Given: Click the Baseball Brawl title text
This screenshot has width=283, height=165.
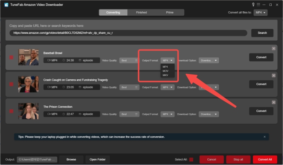Looking at the screenshot, I should pos(53,53).
